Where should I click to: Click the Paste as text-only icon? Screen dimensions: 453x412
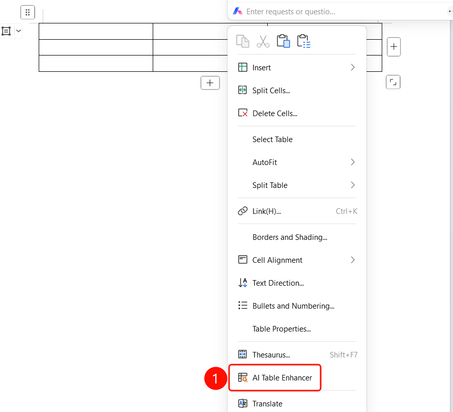click(304, 41)
